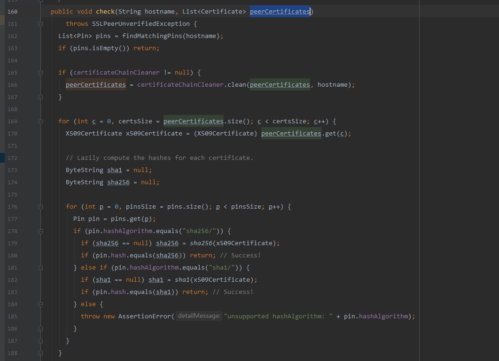The width and height of the screenshot is (499, 361).
Task: Click the "unsupported hashAlgorithm: " string
Action: [x=278, y=316]
